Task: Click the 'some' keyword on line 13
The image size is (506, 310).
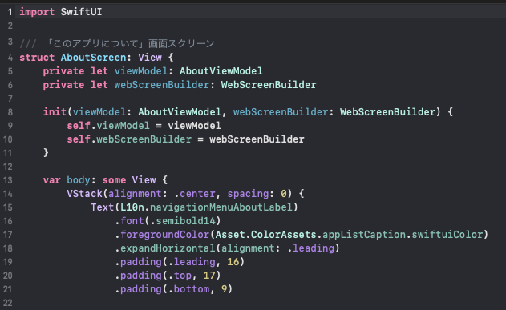Action: [x=114, y=180]
